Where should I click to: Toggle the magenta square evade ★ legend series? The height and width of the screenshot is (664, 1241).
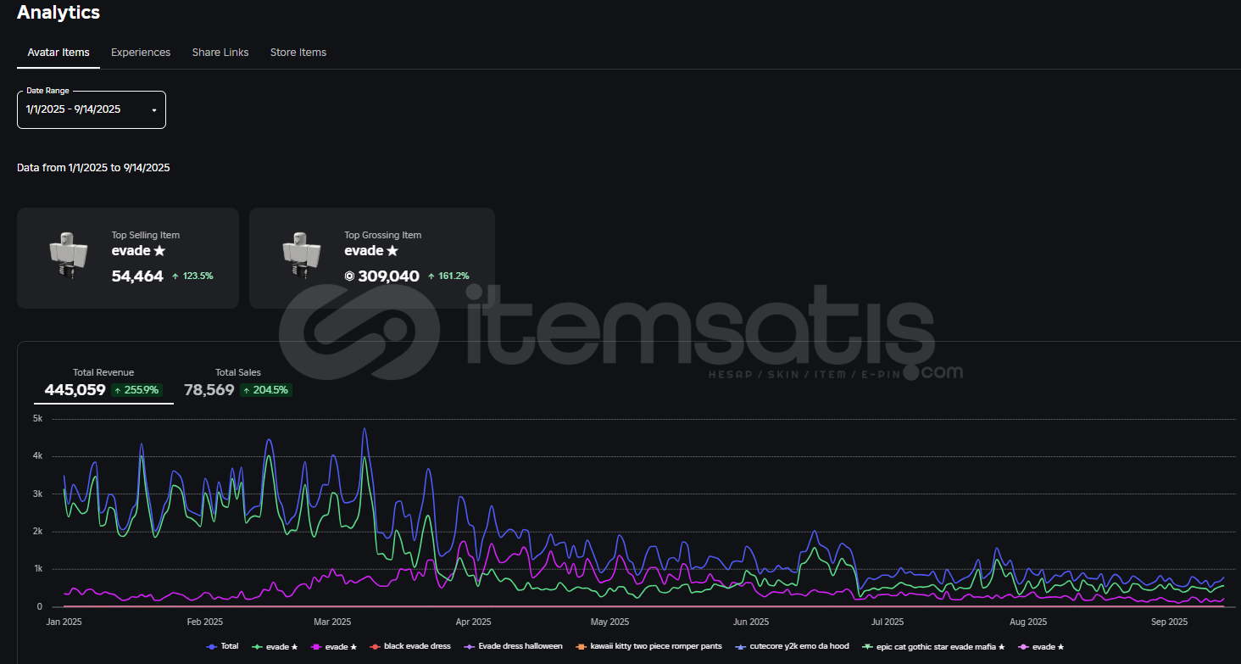(x=334, y=646)
